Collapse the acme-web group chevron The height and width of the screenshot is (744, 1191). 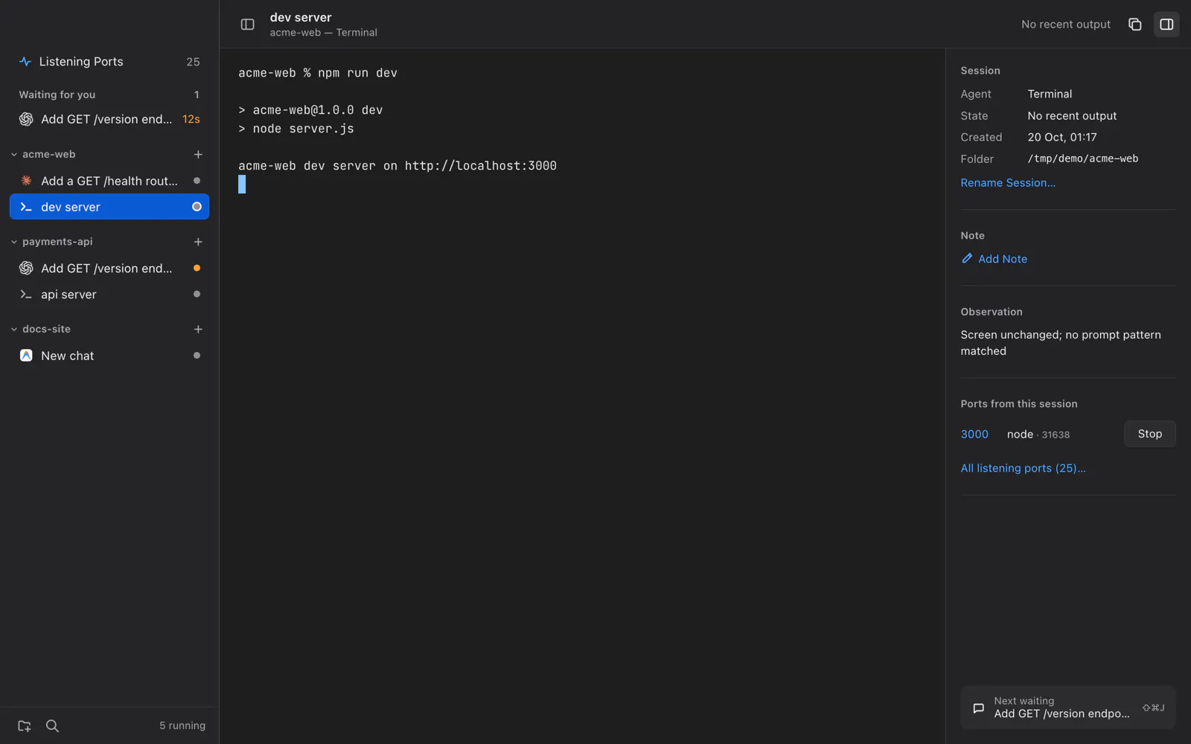point(14,155)
